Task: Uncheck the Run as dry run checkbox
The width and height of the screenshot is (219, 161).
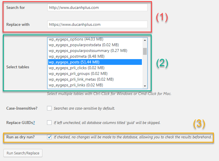Action: click(x=49, y=137)
